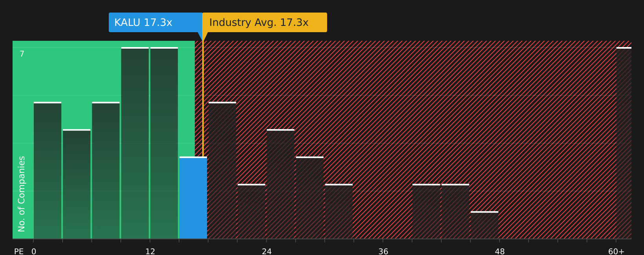Click the red hatched bar starting at PE 24
Image resolution: width=644 pixels, height=255 pixels.
point(280,184)
